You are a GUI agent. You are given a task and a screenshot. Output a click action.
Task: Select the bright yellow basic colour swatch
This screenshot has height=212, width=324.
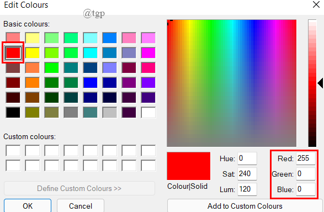[x=33, y=53]
